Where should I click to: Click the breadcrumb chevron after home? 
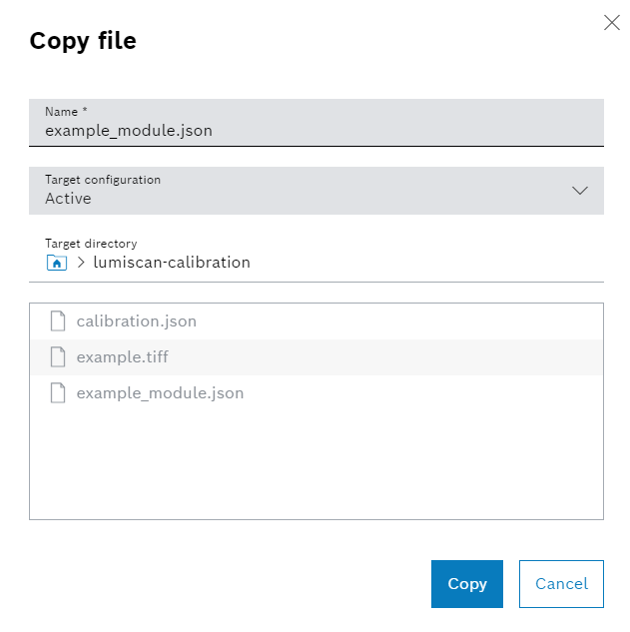[81, 263]
